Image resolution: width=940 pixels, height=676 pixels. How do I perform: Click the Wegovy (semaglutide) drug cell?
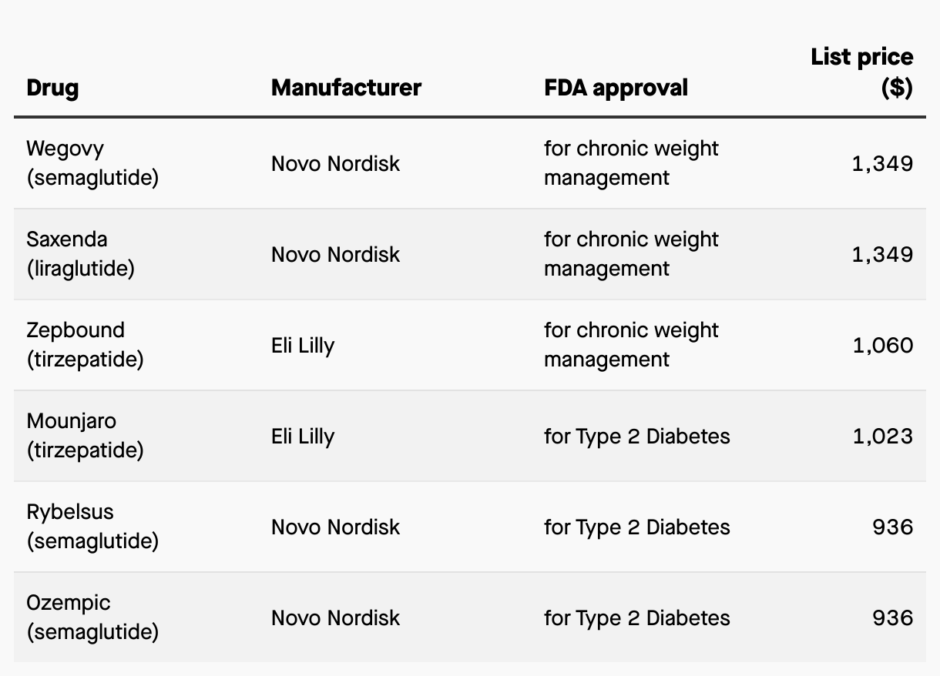click(92, 163)
